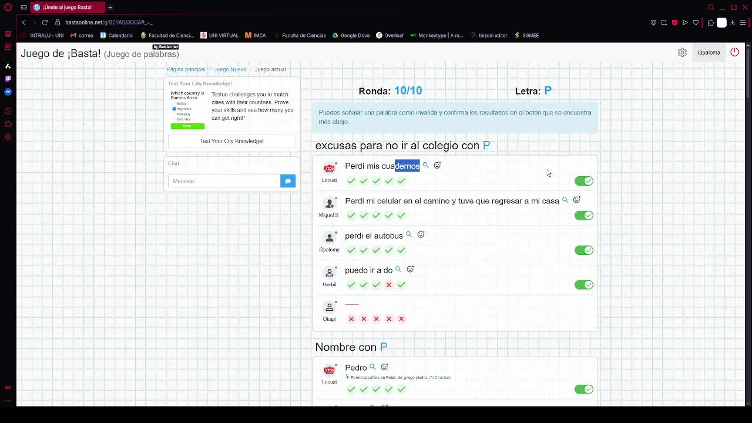Screen dimensions: 752x423
Task: Open Opera menu logo
Action: click(x=8, y=7)
